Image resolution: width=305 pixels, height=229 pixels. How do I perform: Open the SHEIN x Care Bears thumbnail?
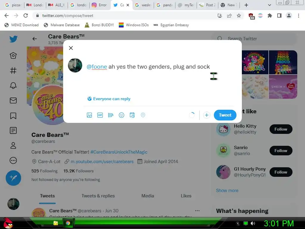point(283,87)
